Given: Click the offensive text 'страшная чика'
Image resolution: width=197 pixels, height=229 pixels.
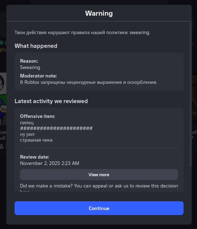Looking at the screenshot, I should pos(36,140).
